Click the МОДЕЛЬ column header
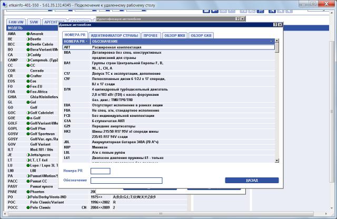 tap(32, 28)
